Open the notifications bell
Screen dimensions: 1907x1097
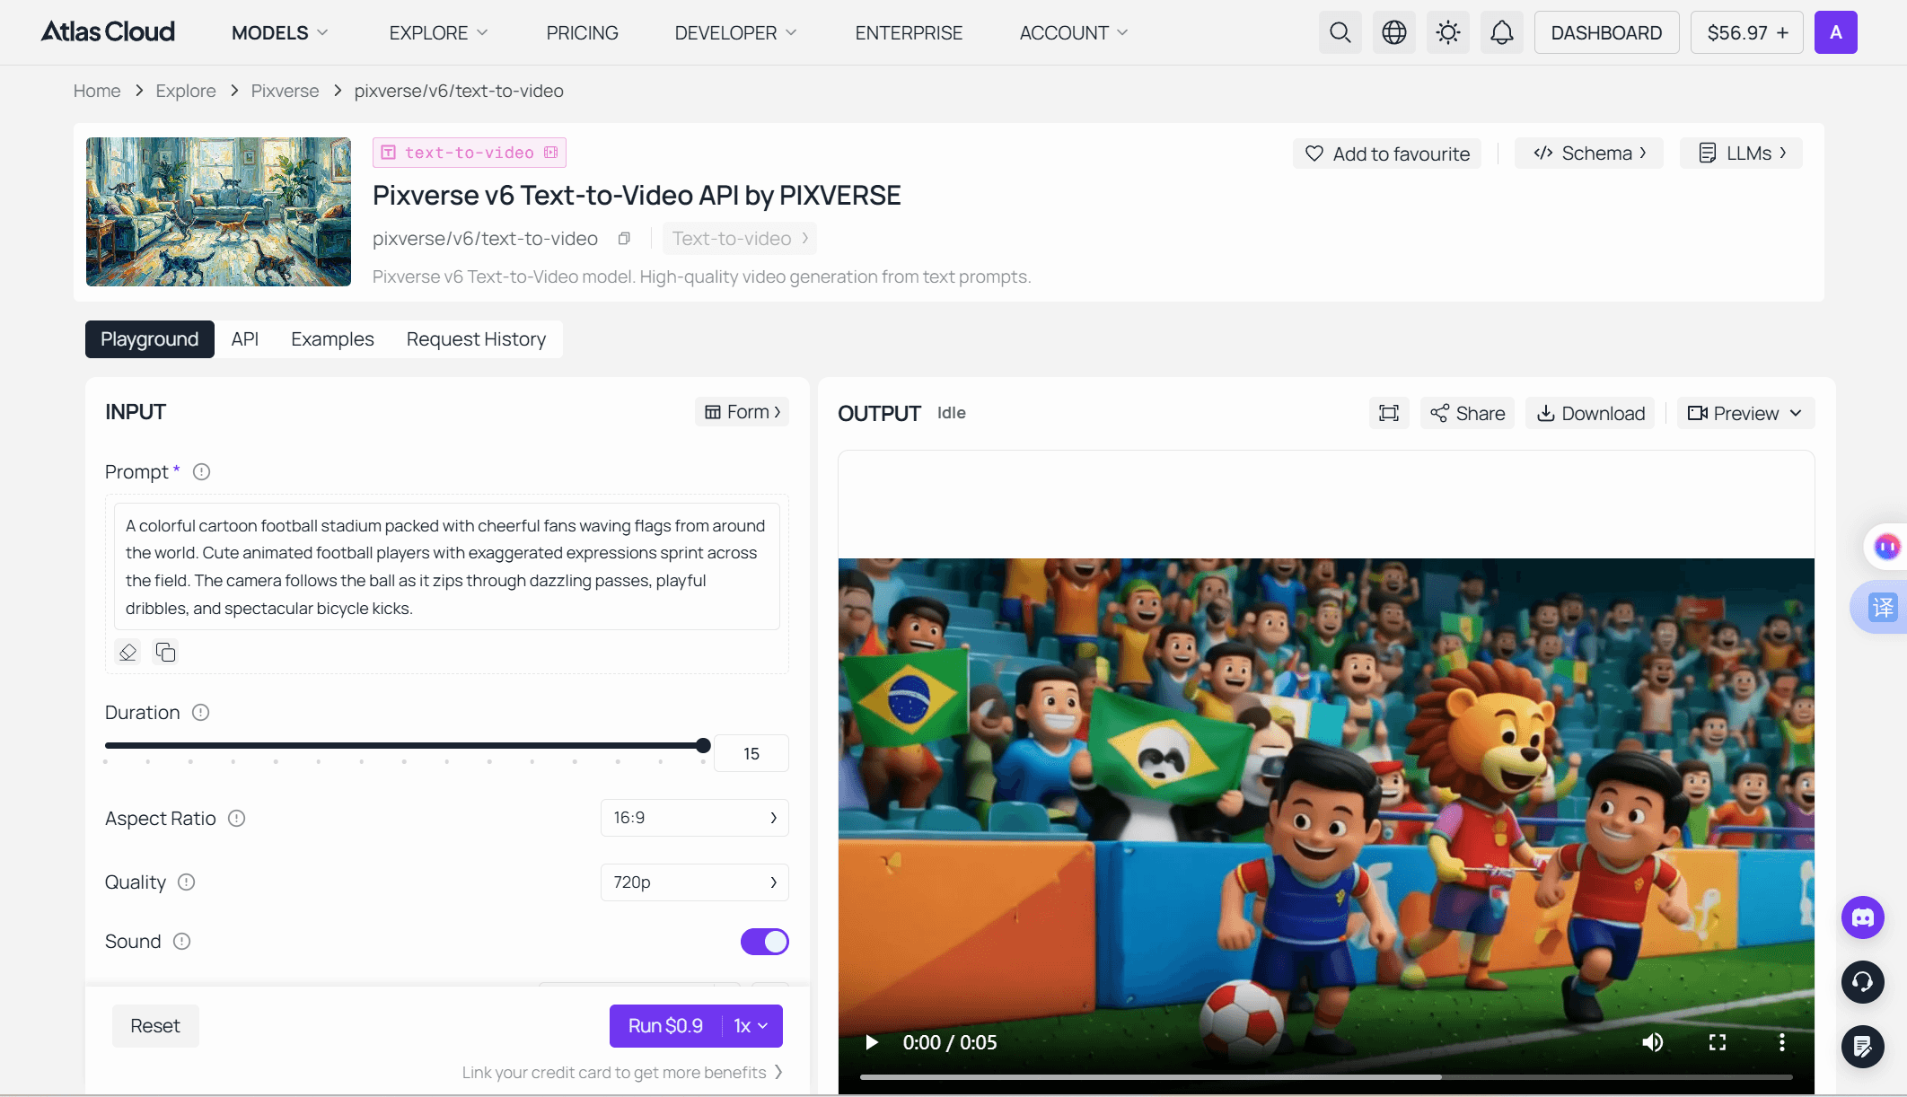(1501, 32)
